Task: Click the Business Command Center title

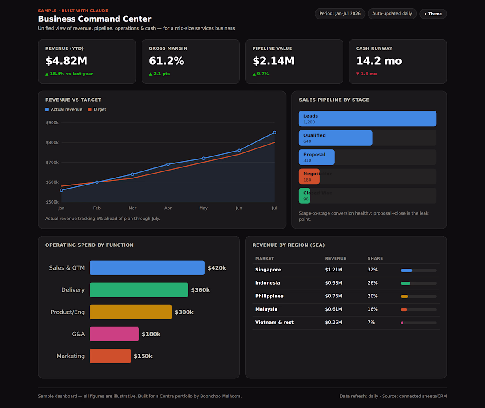Action: [95, 19]
